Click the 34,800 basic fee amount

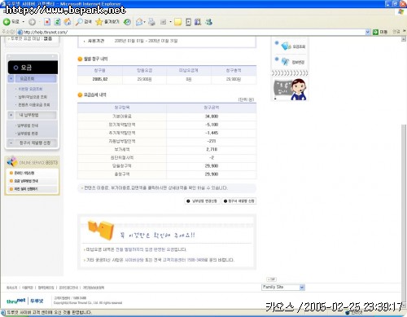click(212, 117)
